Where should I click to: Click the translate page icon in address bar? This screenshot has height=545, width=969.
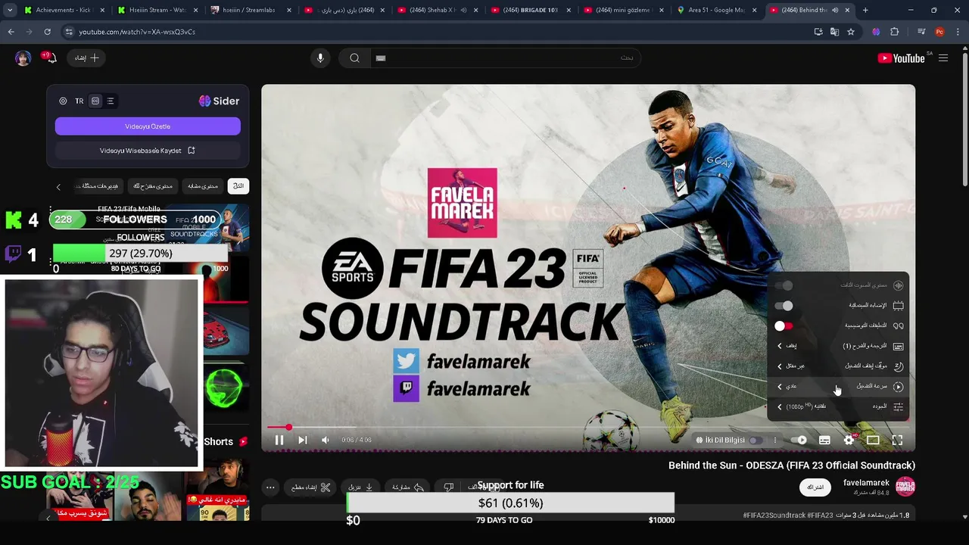pos(834,32)
